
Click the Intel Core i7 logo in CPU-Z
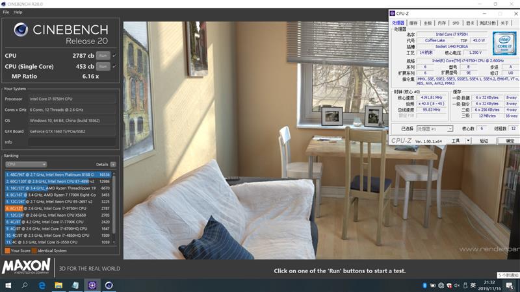[504, 43]
